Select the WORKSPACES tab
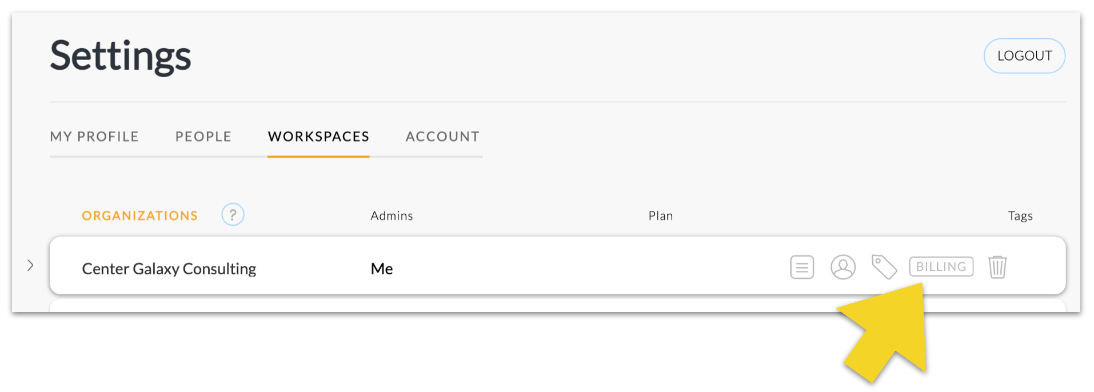The width and height of the screenshot is (1094, 392). pyautogui.click(x=318, y=137)
